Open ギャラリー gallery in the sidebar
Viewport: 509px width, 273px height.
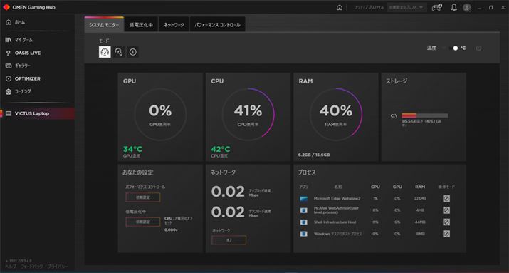(x=19, y=66)
